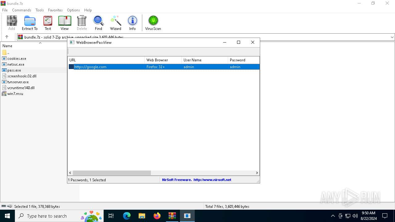The width and height of the screenshot is (395, 222).
Task: Click the taskbar search box
Action: click(x=59, y=216)
